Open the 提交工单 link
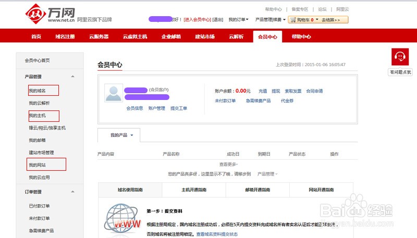Viewport: 417px width, 238px height. pyautogui.click(x=179, y=108)
